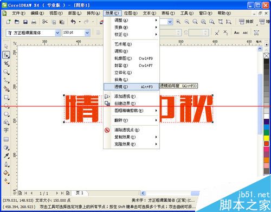Select the Freehand tool

[7, 80]
